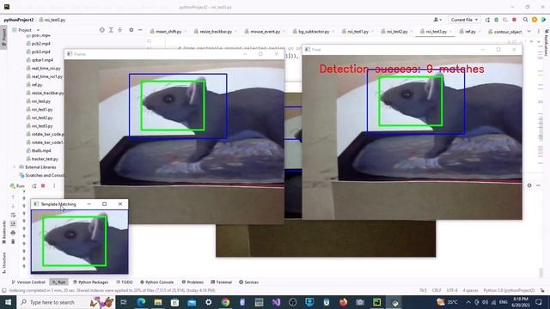Click the Expand All icon in Project panel

coord(111,30)
